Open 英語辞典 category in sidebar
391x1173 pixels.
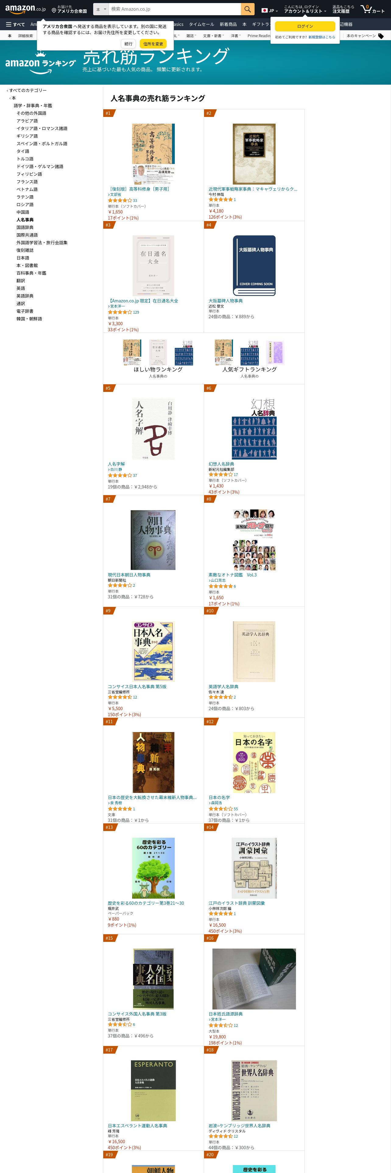coord(25,296)
